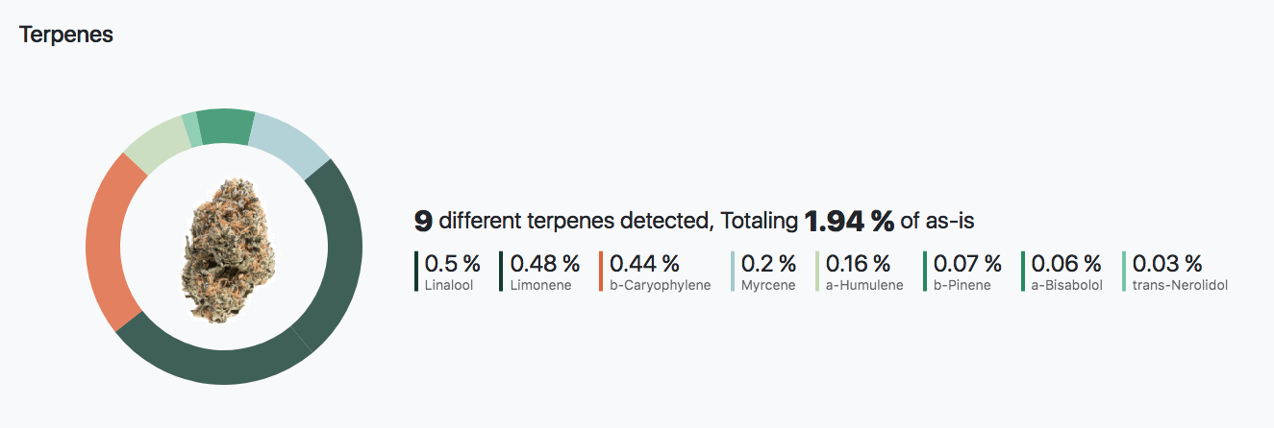Click the b-Caryophylene legend label

[x=661, y=285]
